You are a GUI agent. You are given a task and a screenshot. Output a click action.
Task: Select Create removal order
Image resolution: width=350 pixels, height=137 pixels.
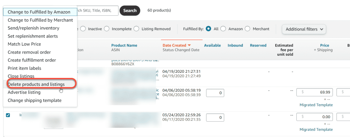[40, 52]
